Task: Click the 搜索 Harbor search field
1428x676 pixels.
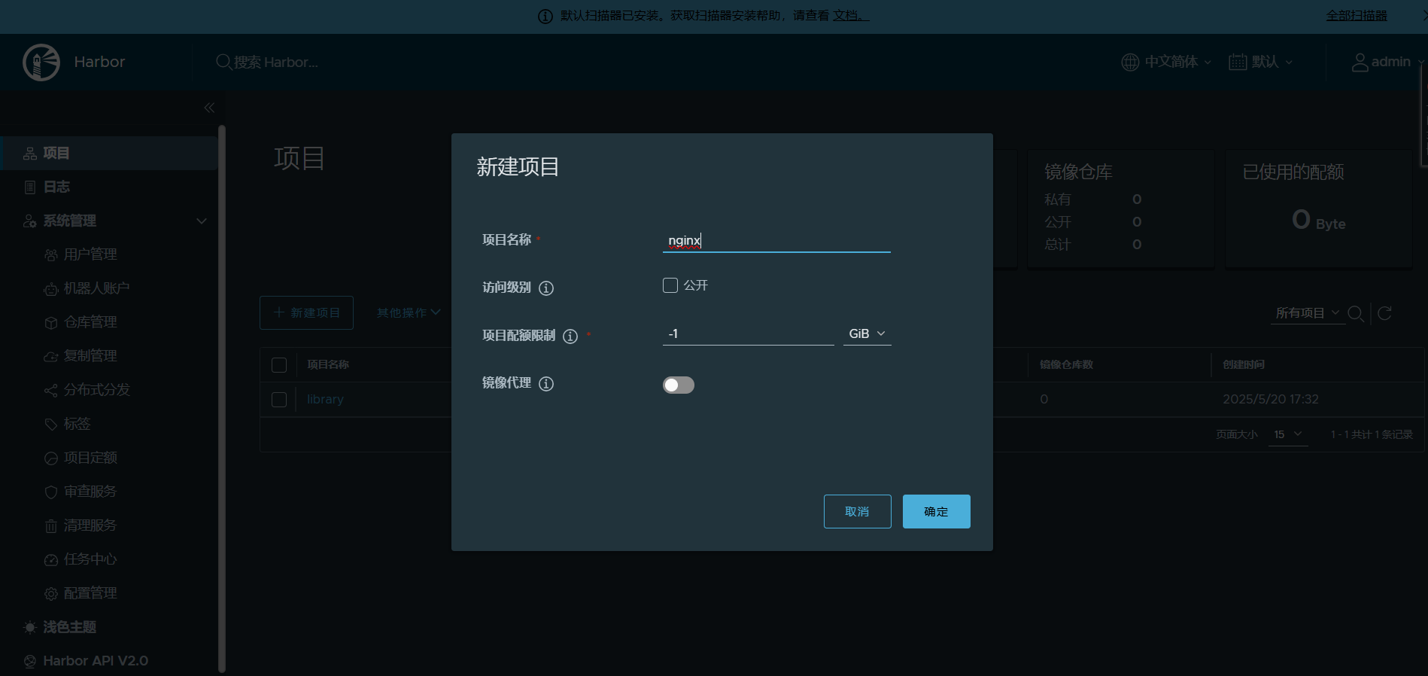Action: pos(276,62)
